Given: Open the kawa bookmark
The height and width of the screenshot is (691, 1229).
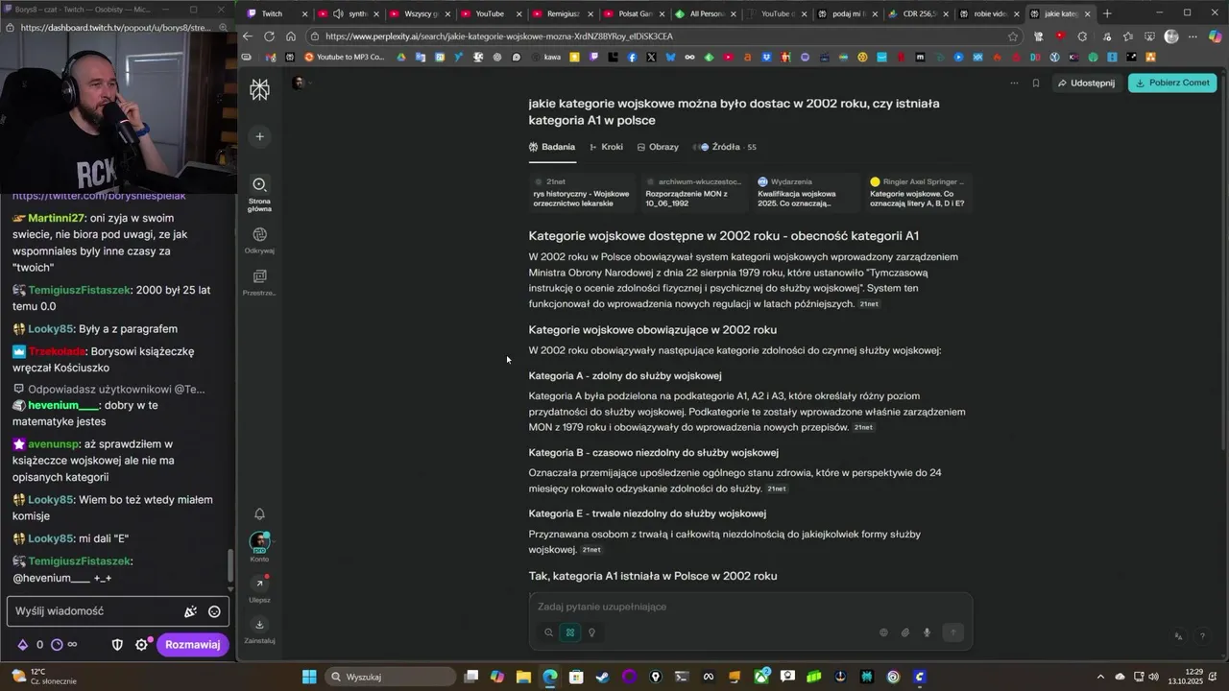Looking at the screenshot, I should [x=545, y=57].
